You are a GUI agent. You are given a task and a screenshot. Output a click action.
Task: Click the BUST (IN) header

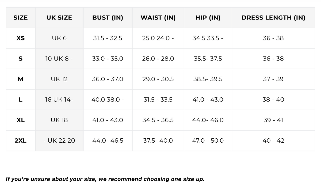(x=108, y=18)
